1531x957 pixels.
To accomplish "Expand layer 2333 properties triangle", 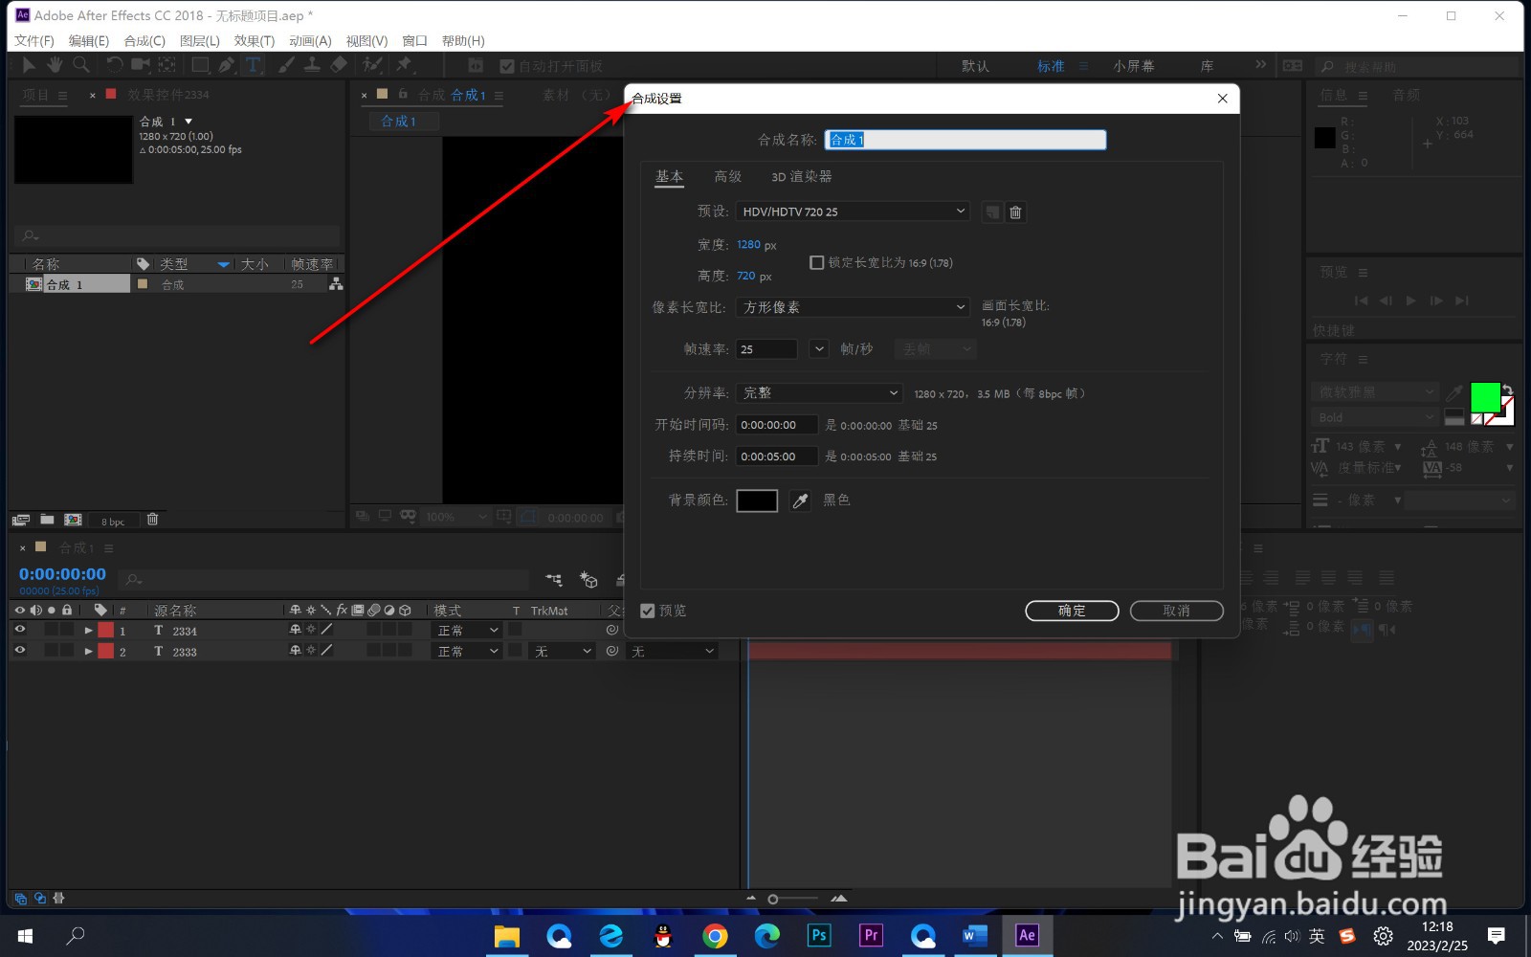I will click(x=88, y=652).
